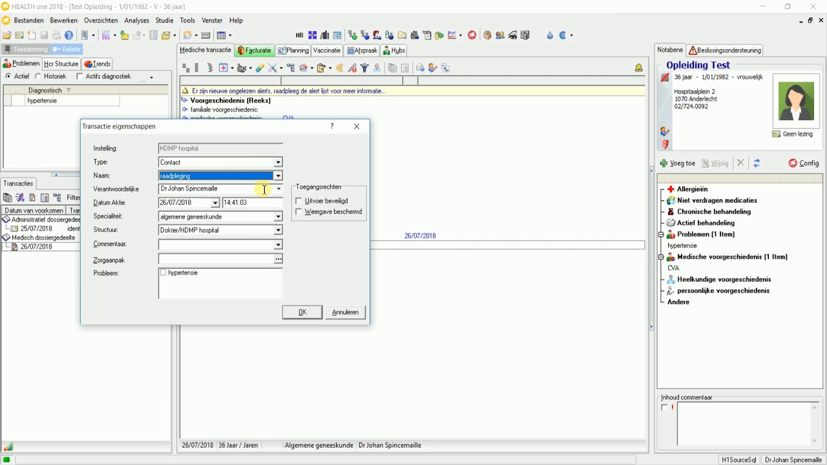Select the Historiek radio button
Viewport: 827px width, 465px height.
pos(38,77)
